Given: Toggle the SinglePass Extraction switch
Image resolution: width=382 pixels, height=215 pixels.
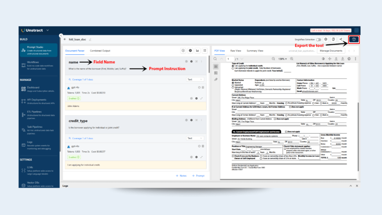Looking at the screenshot, I should point(319,40).
